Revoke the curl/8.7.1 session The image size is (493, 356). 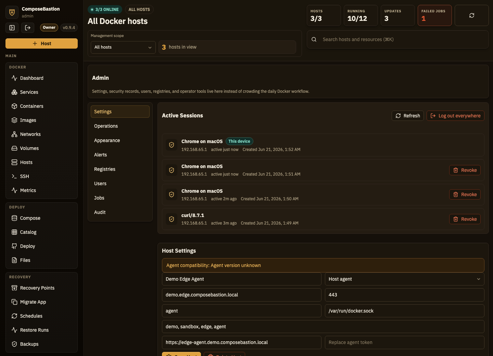pyautogui.click(x=465, y=219)
